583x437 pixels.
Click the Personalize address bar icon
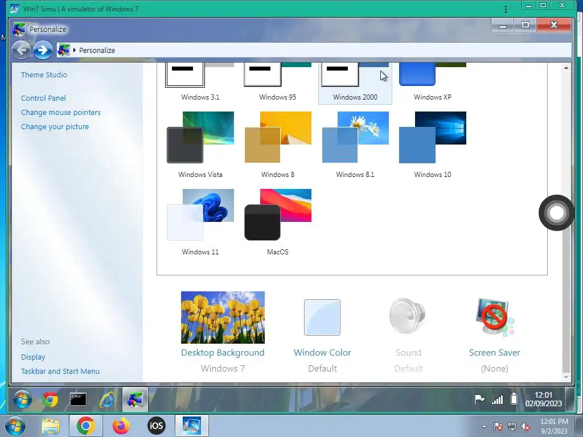(x=64, y=50)
